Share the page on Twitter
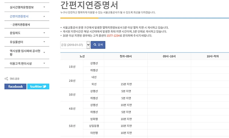The image size is (229, 138). pos(38,86)
